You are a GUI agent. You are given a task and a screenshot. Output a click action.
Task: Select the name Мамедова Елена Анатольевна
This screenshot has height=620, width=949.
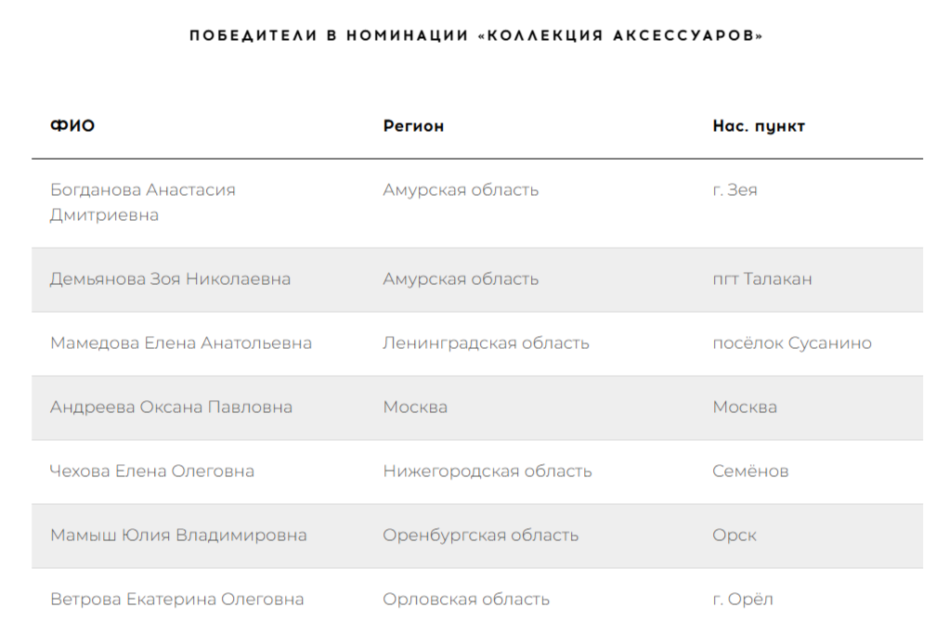(x=181, y=343)
